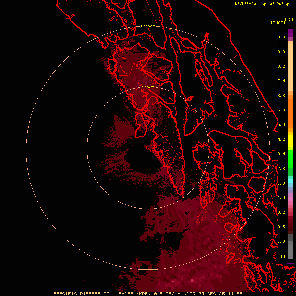296x296 pixels.
Task: Click the -1.3 value on the color scale
Action: pyautogui.click(x=280, y=241)
